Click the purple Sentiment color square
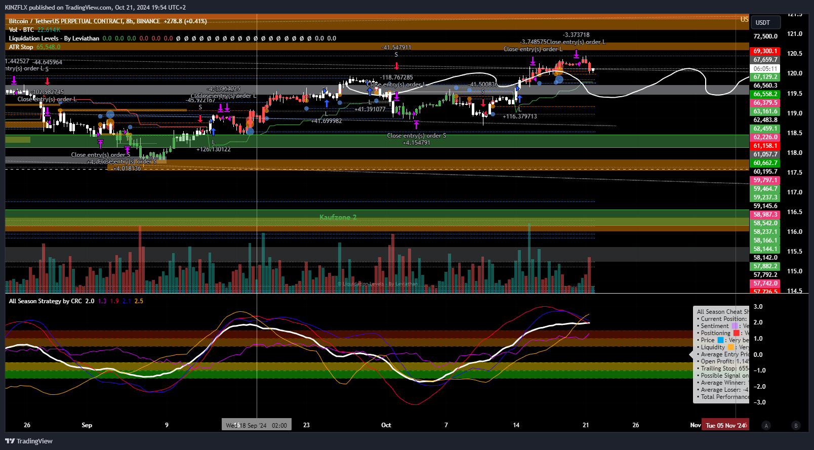 (x=735, y=326)
